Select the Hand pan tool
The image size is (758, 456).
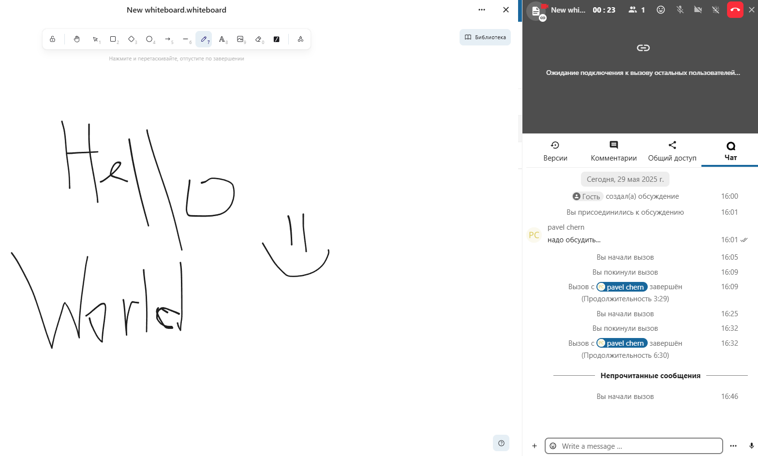tap(76, 39)
